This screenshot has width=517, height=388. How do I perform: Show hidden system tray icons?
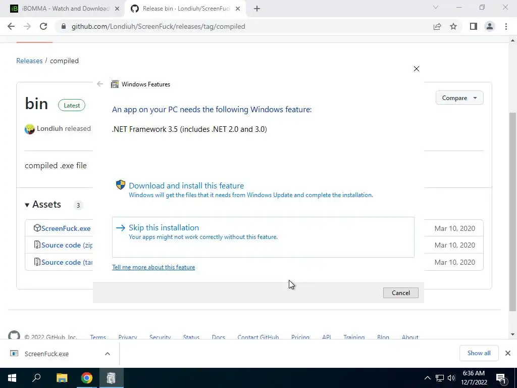[x=427, y=378]
